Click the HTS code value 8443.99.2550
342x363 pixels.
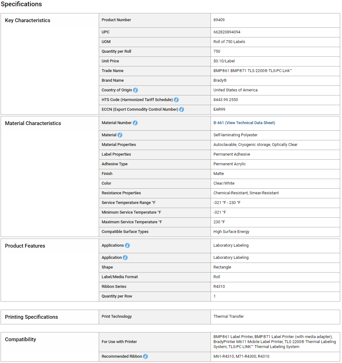(226, 100)
